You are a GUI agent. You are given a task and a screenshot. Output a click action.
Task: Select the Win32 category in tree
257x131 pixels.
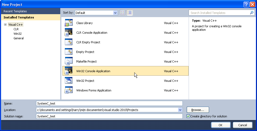coord(17,34)
